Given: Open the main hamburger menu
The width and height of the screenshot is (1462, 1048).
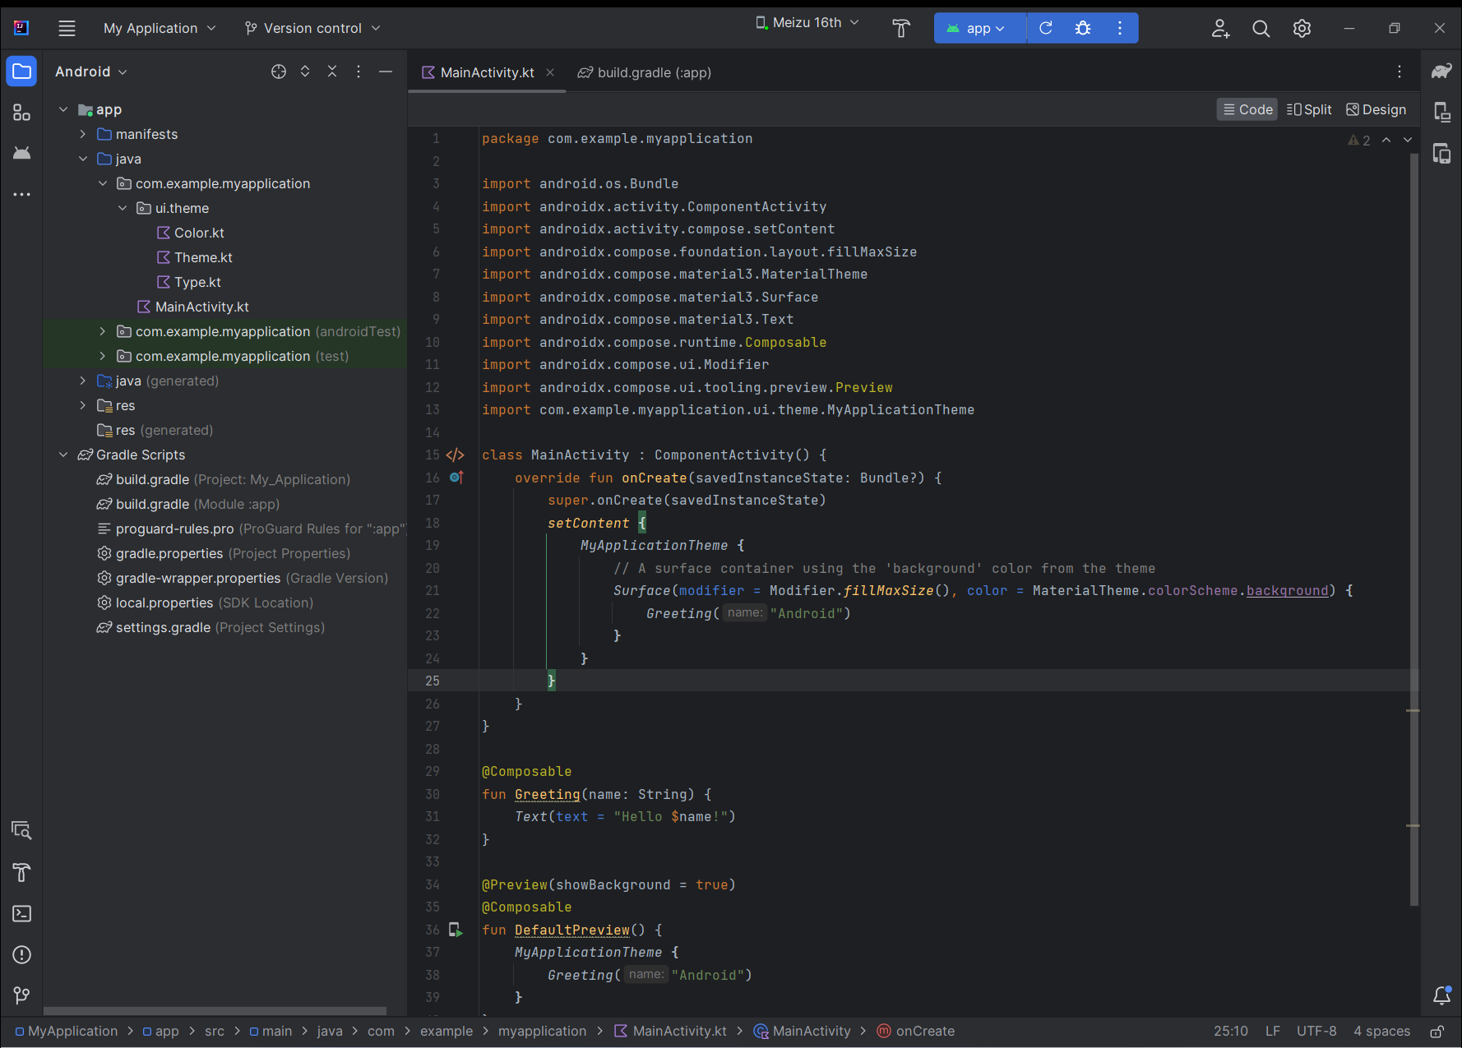Looking at the screenshot, I should point(67,27).
